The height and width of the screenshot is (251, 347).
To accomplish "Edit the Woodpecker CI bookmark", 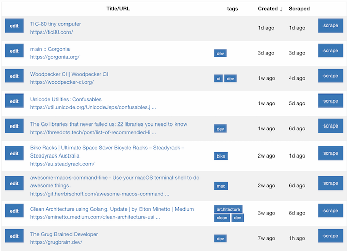I will pos(14,76).
